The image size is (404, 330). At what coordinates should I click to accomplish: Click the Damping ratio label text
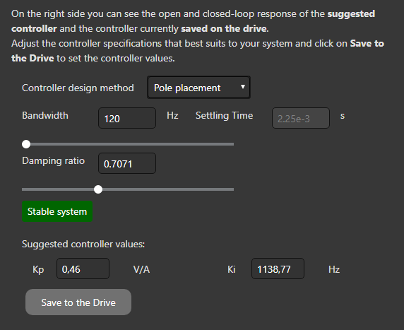(x=54, y=160)
